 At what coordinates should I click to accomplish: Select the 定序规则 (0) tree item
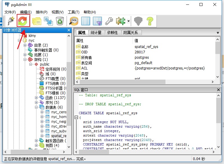click(56, 69)
